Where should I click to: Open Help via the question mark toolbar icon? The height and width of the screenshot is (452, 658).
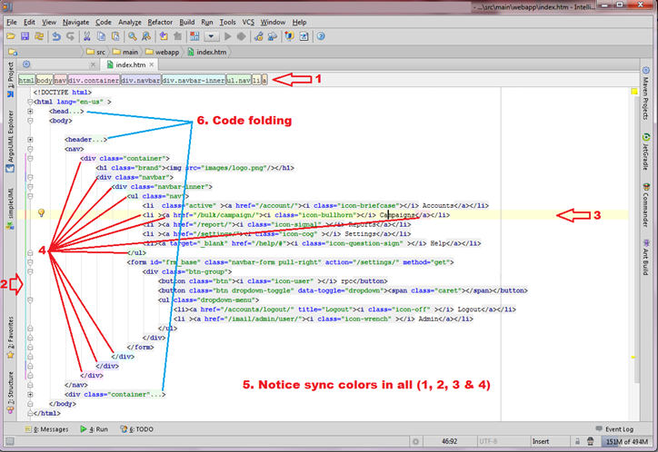coord(321,37)
